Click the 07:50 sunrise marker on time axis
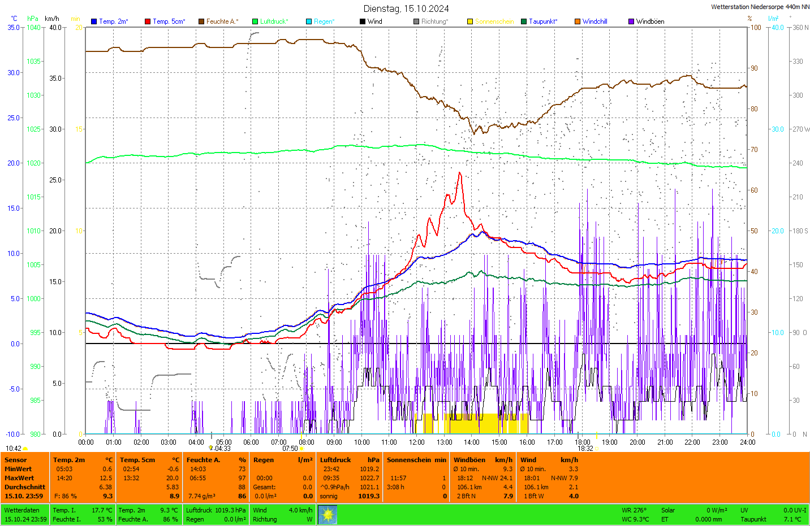Viewport: 810px width, 526px height. [290, 449]
